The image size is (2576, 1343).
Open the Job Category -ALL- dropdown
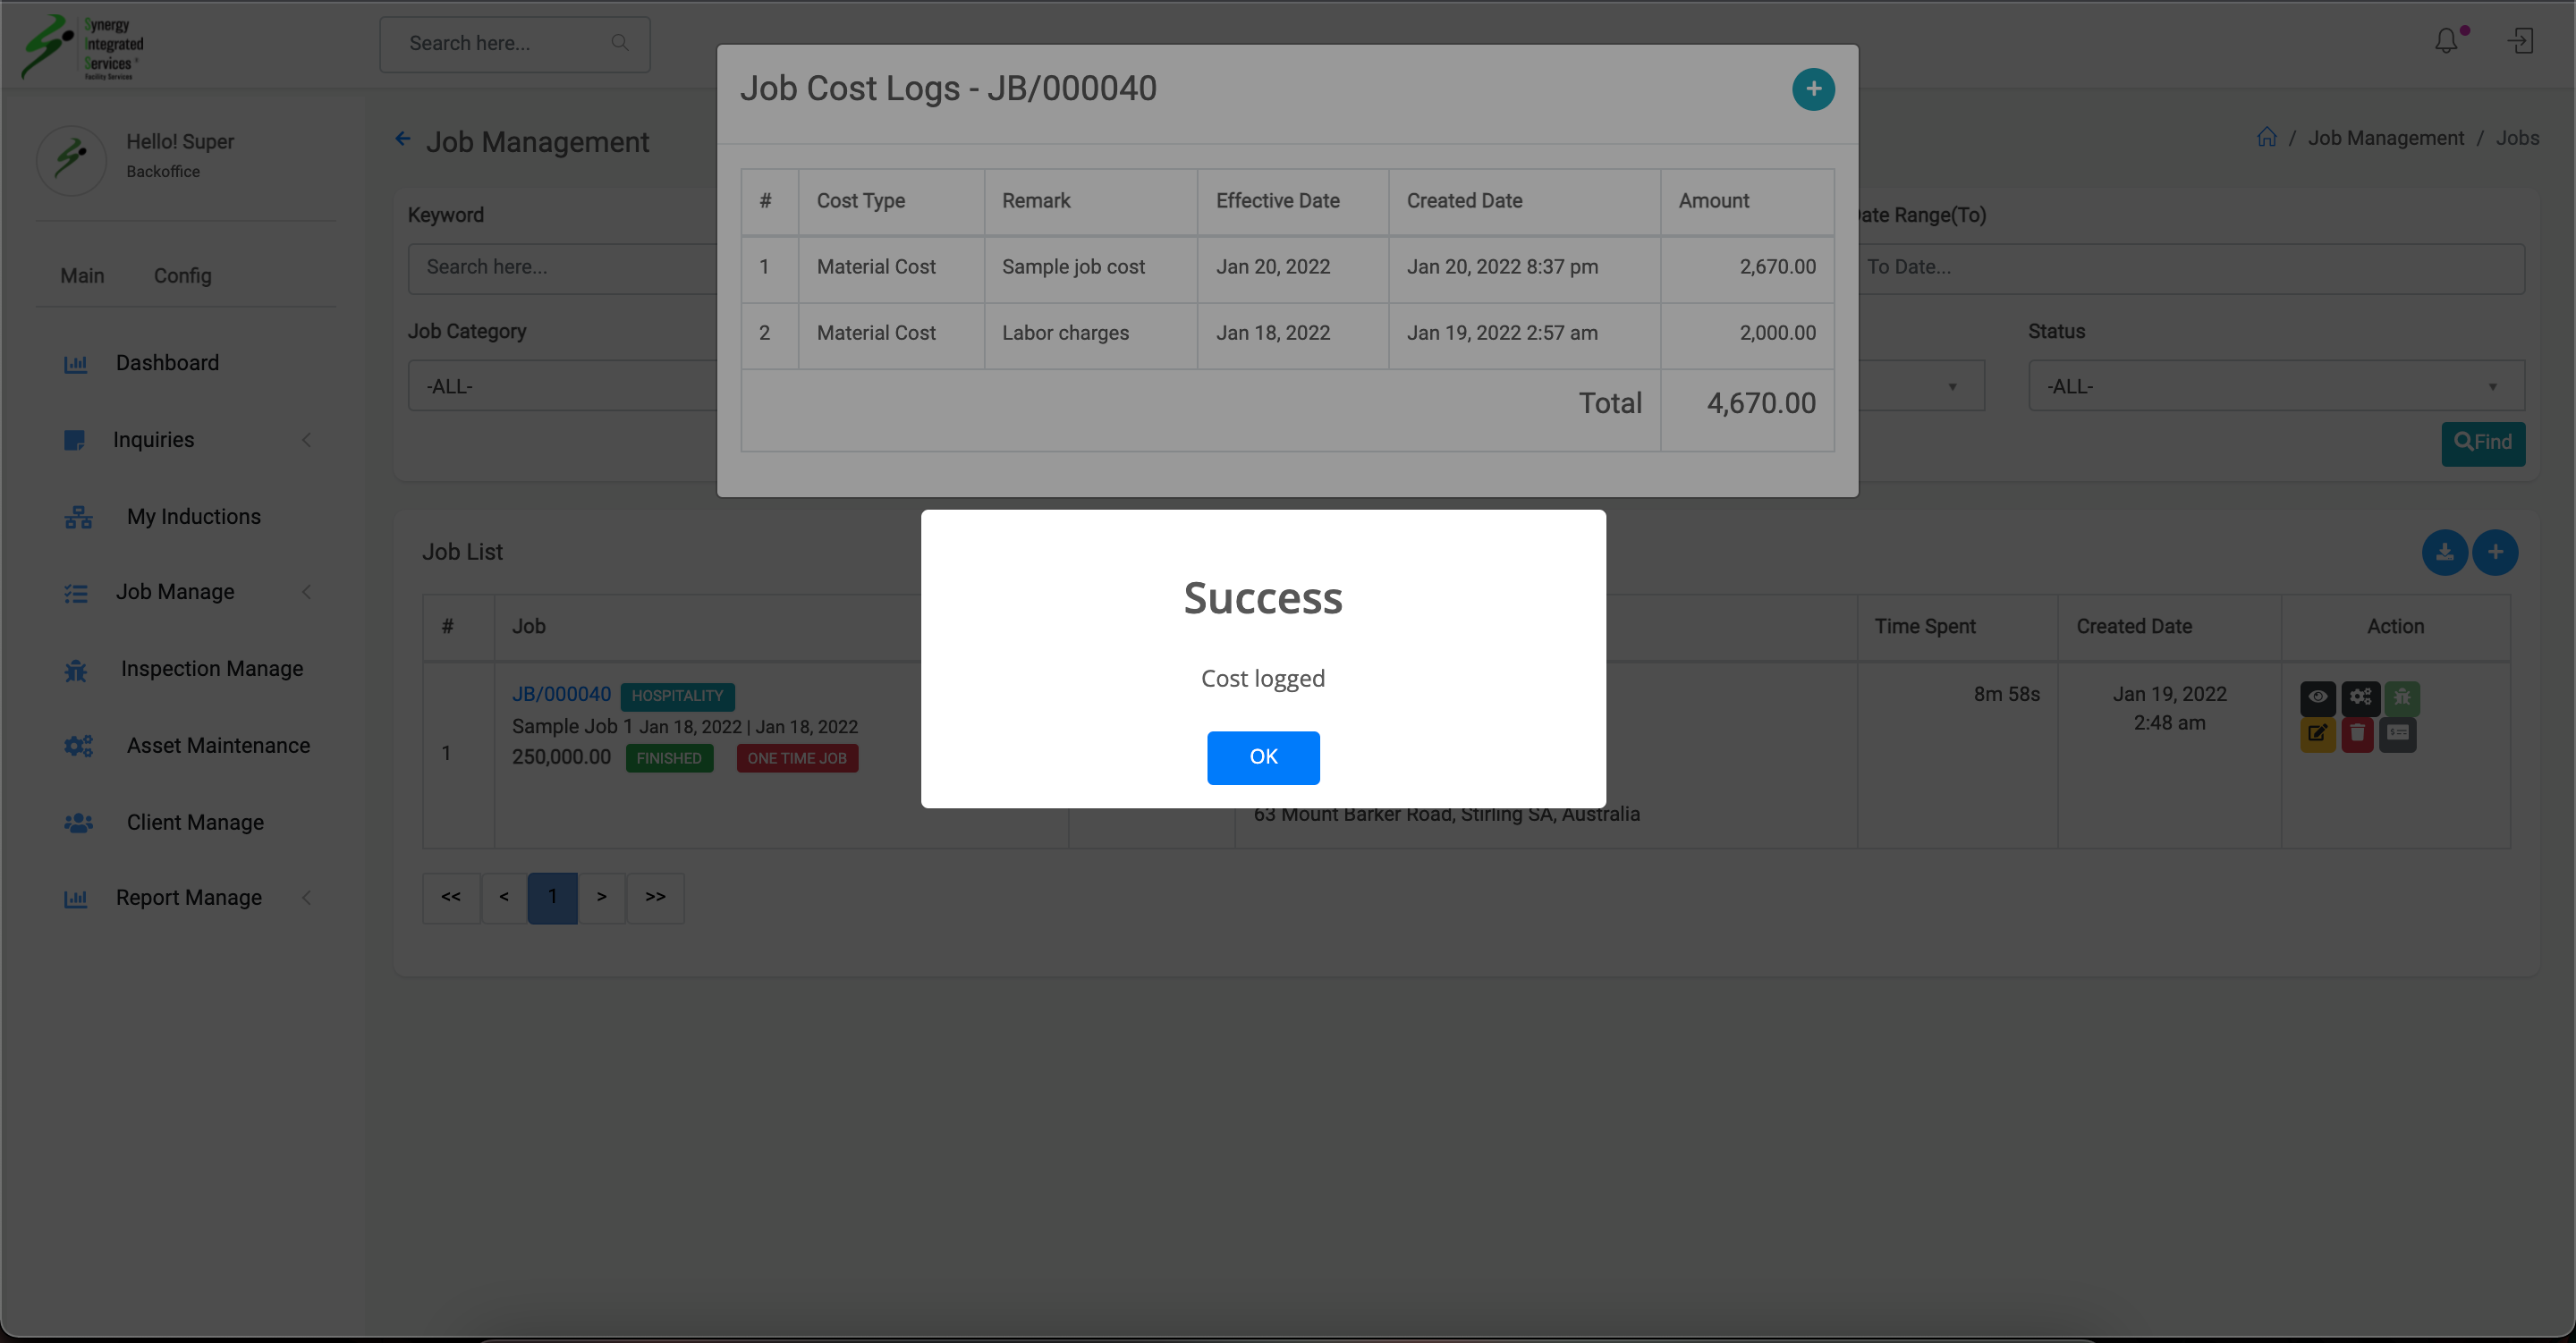(562, 386)
